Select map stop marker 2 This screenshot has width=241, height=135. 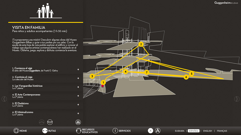click(141, 44)
